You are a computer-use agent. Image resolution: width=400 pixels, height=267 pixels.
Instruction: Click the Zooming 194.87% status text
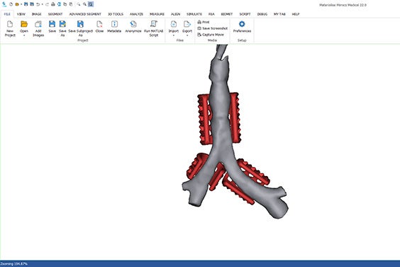click(14, 263)
